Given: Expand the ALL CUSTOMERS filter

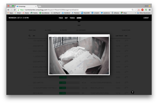Looking at the screenshot, I should tap(81, 30).
